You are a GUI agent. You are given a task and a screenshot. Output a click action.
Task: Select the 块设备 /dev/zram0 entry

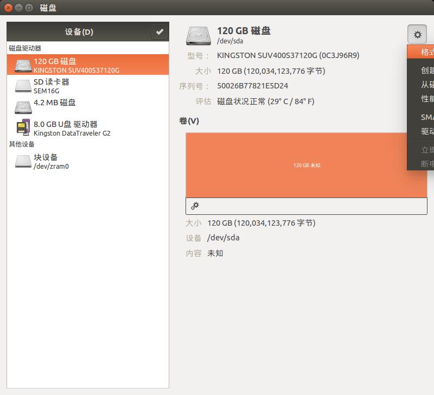(x=88, y=161)
